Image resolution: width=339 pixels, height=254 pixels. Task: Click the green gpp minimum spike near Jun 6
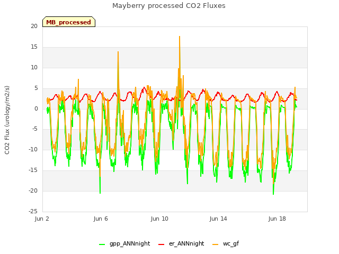point(100,192)
